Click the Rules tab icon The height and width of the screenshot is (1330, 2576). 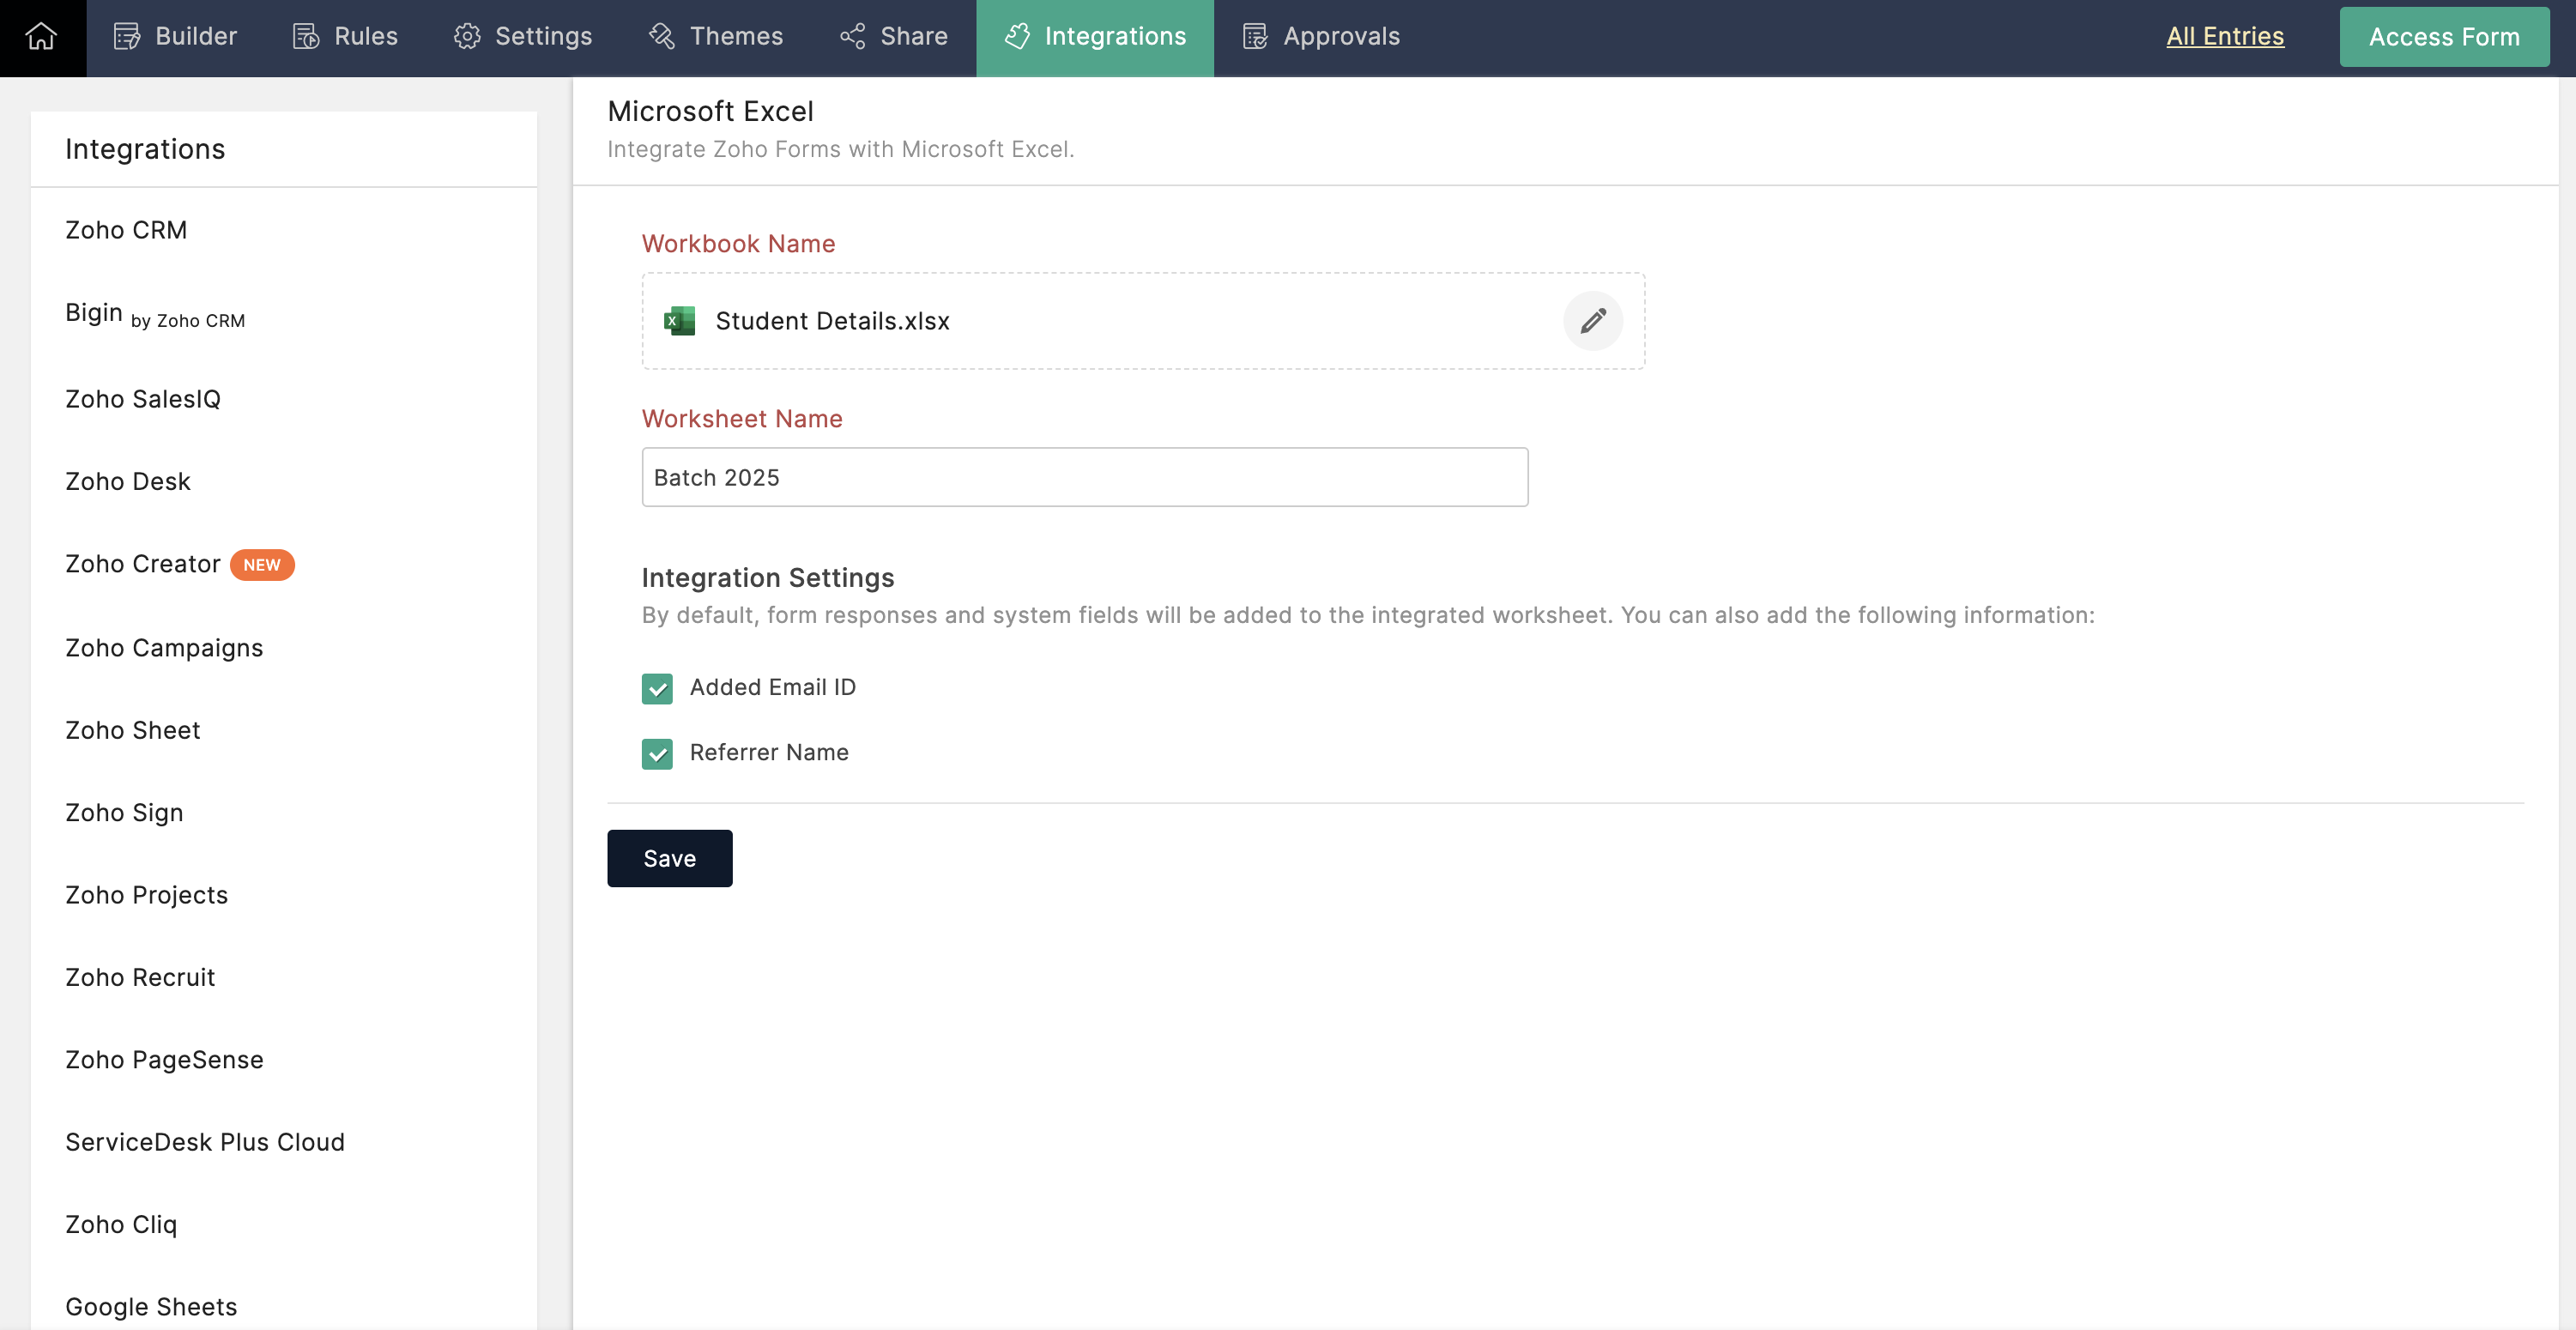[306, 37]
